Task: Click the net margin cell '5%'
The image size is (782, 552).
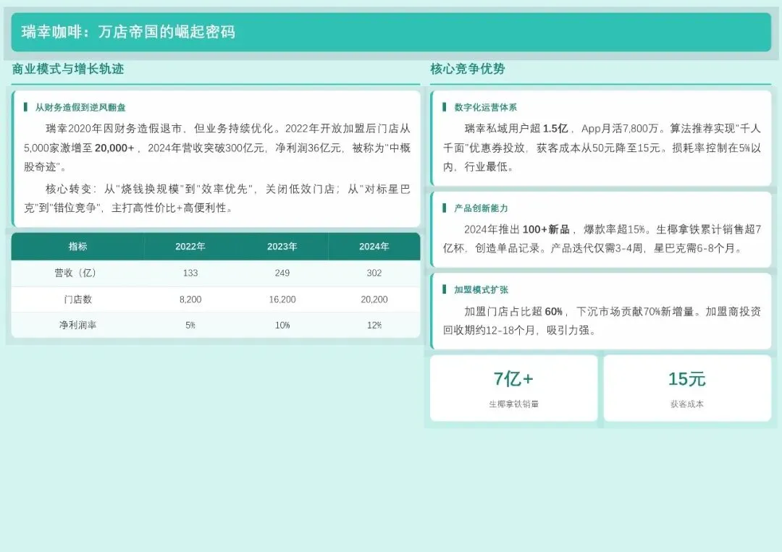Action: [x=190, y=326]
